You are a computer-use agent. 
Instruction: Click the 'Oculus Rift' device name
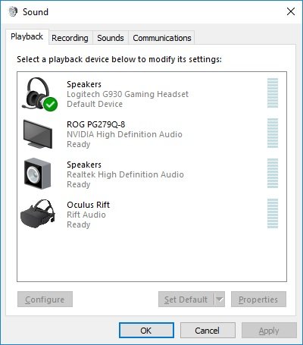(x=89, y=205)
